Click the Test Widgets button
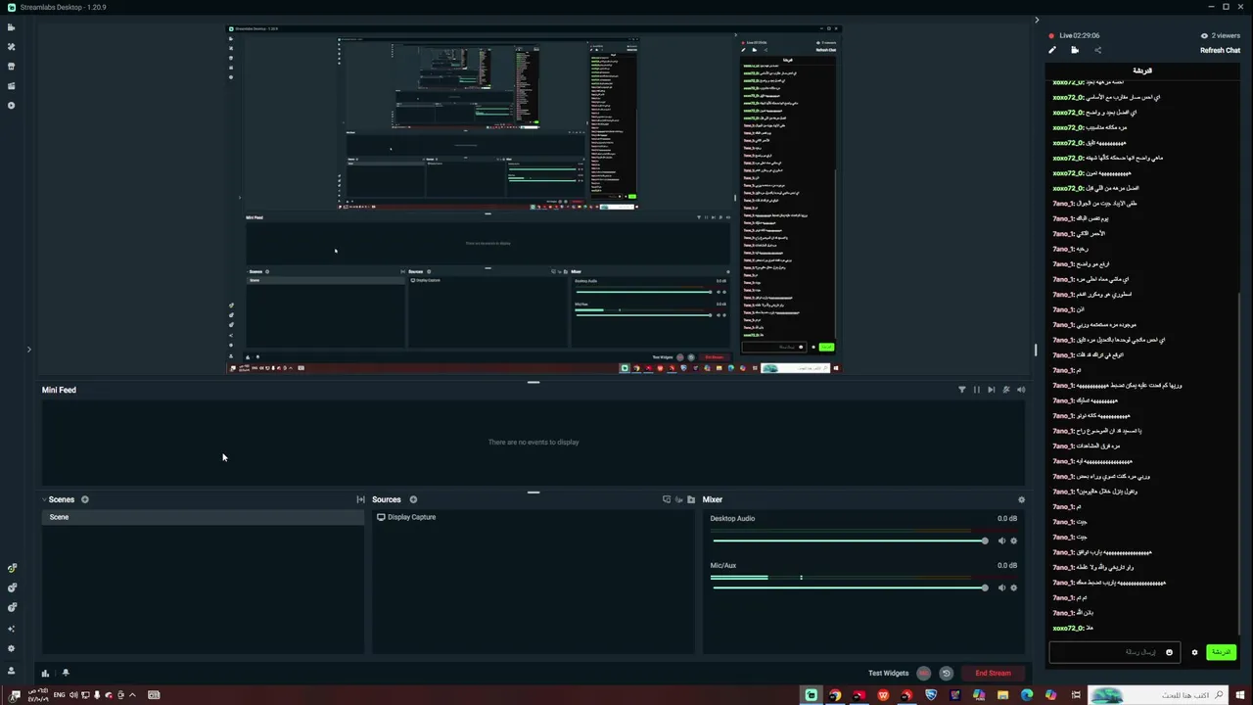Screen dimensions: 1253x705 point(889,673)
